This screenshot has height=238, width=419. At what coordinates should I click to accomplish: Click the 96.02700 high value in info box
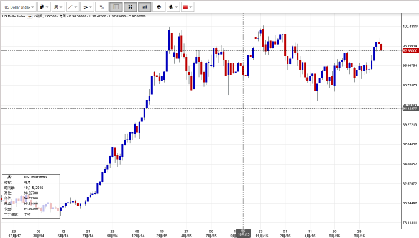point(31,193)
